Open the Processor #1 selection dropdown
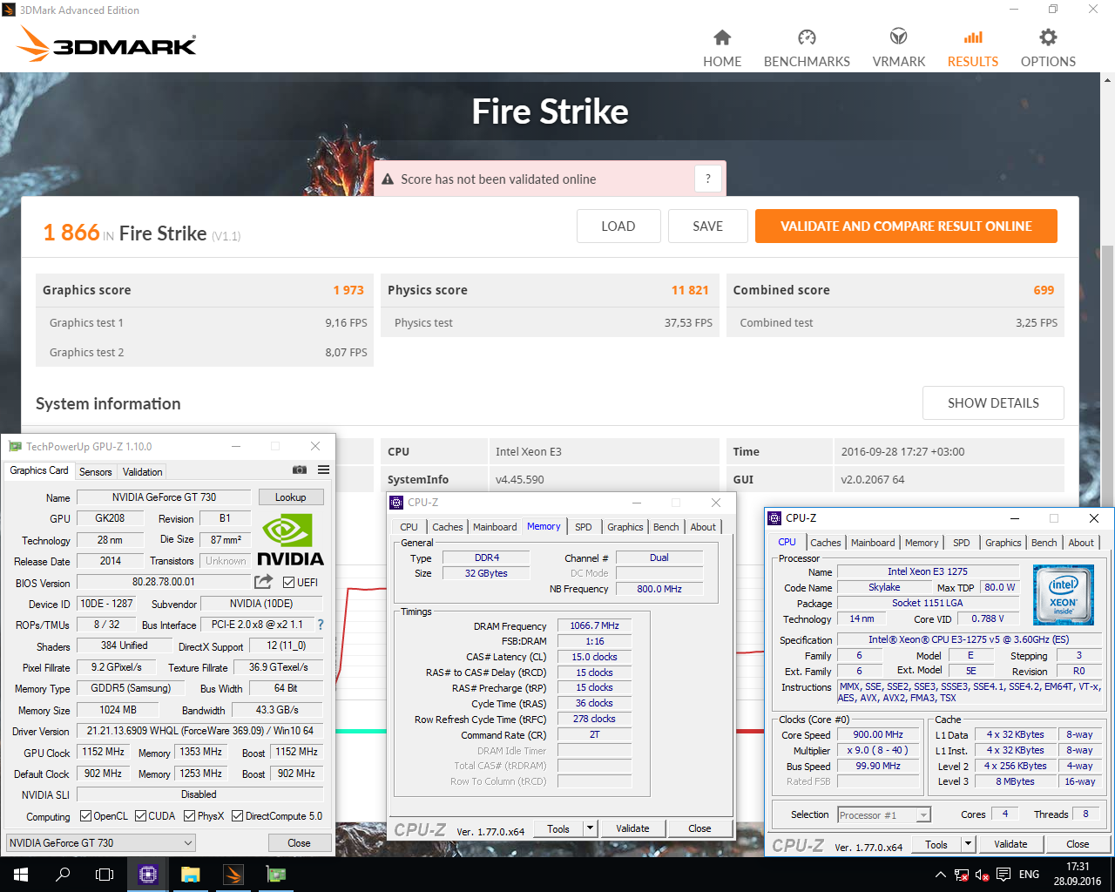The image size is (1115, 892). 884,815
